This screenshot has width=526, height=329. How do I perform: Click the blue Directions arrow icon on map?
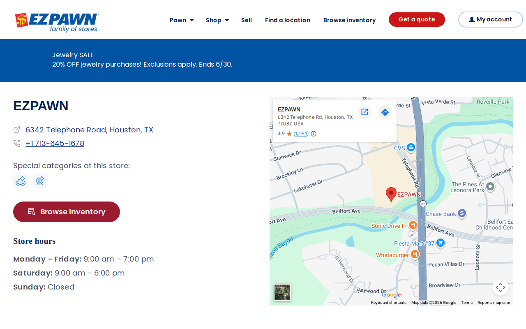tap(385, 112)
